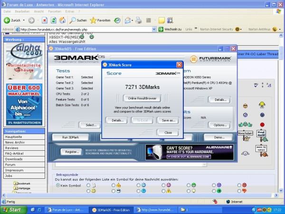
Task: Insert the group of green smileys
Action: [245, 125]
